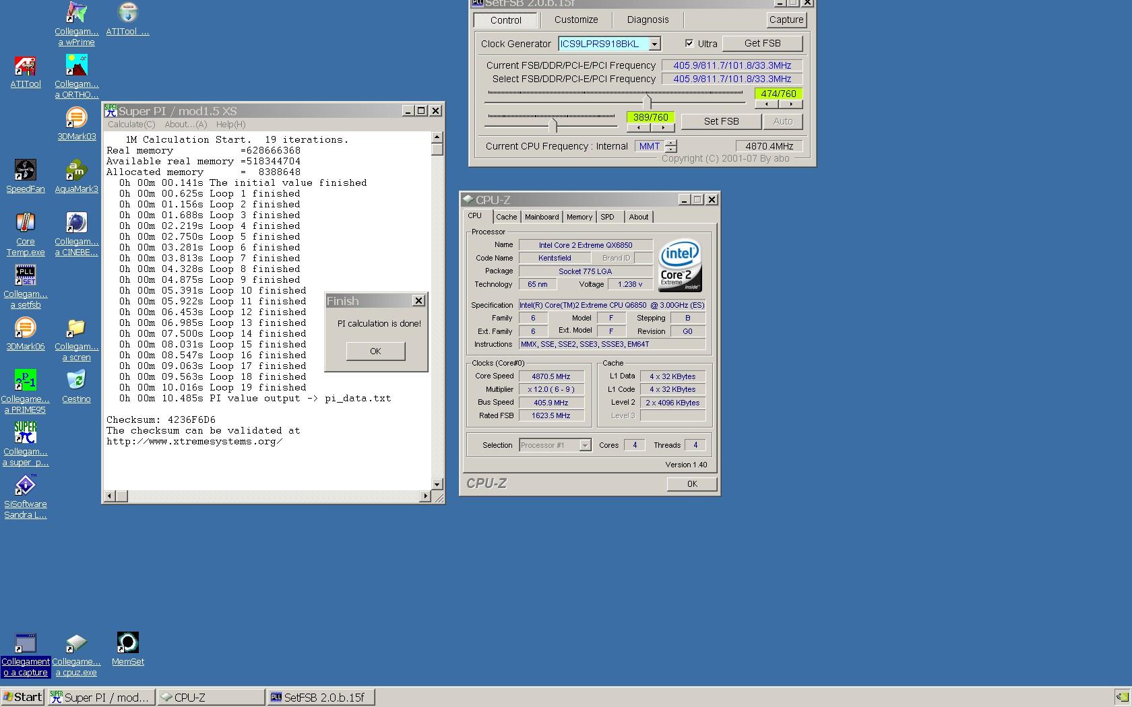Viewport: 1132px width, 707px height.
Task: Expand the Processor Selection dropdown in CPU-Z
Action: click(585, 445)
